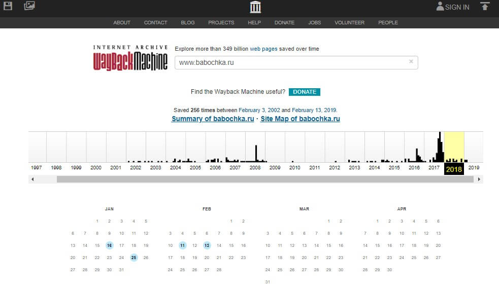Select year 2017 on the timeline
Screen dimensions: 499x289
click(x=434, y=167)
